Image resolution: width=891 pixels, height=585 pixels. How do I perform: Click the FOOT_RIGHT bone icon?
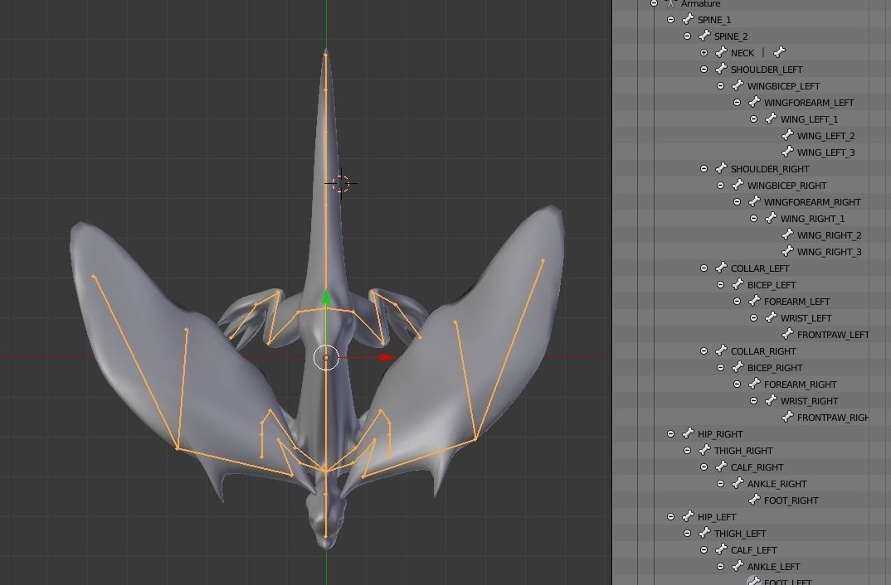tap(755, 500)
